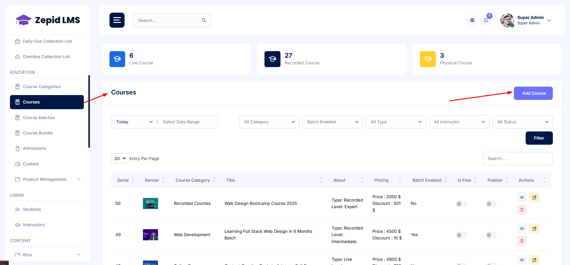Click the Recorded Courses category cell

click(x=192, y=203)
